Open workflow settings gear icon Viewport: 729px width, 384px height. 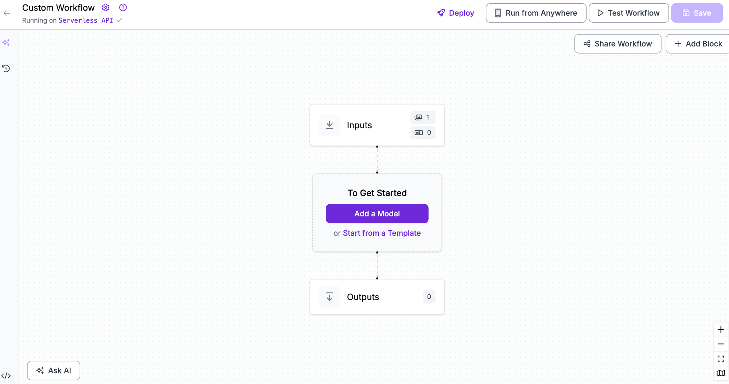pos(106,8)
